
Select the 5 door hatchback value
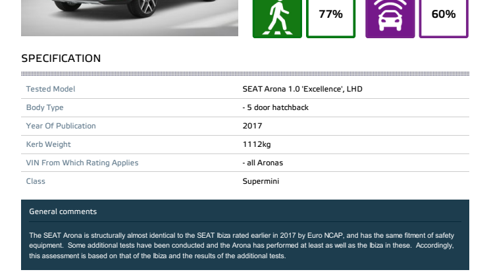point(276,107)
